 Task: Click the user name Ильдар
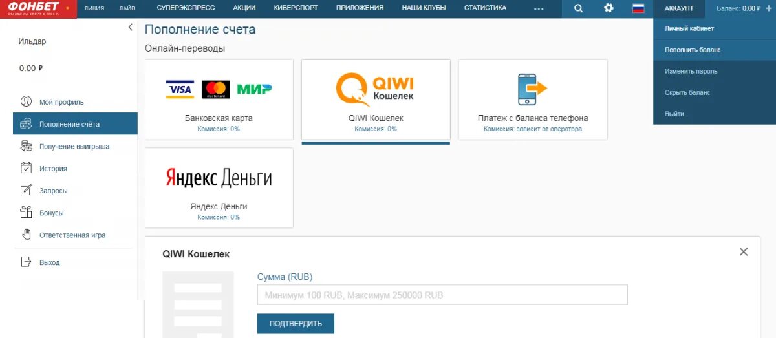(32, 41)
